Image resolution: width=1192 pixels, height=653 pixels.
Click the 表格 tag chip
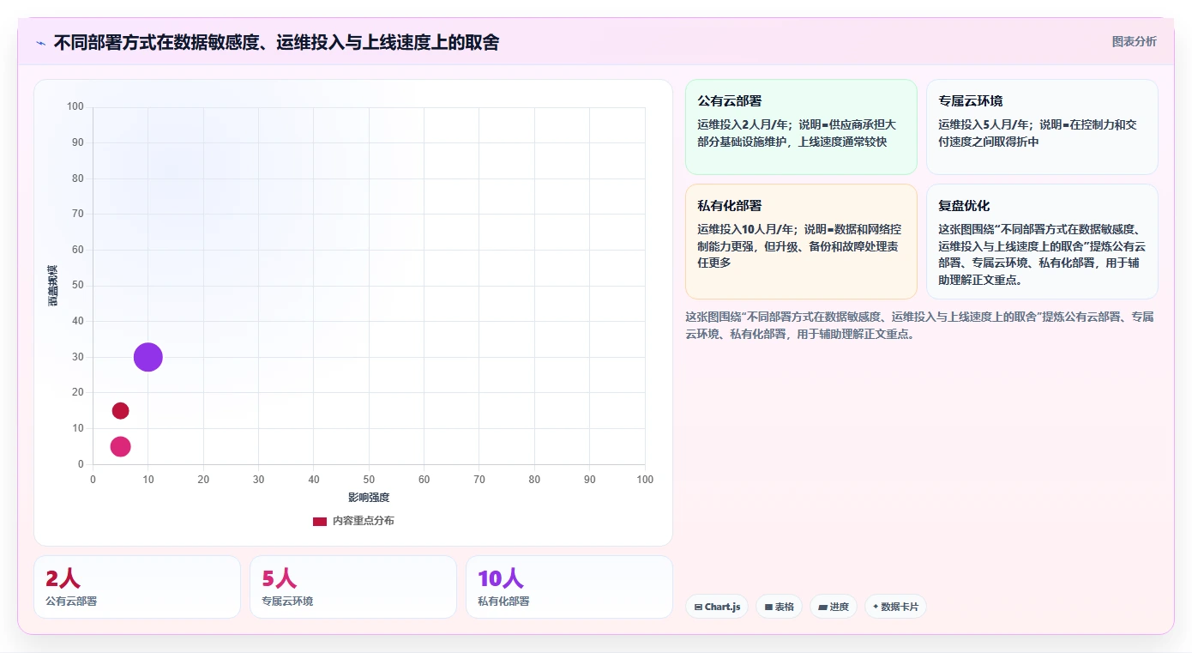(x=779, y=607)
